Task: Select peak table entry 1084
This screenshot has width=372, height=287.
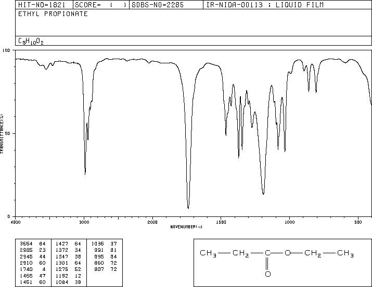Action: 62,282
